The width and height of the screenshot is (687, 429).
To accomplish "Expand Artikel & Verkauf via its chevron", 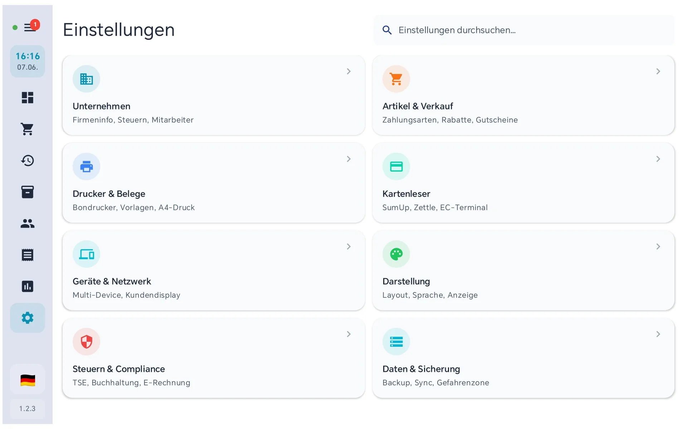I will pyautogui.click(x=658, y=71).
